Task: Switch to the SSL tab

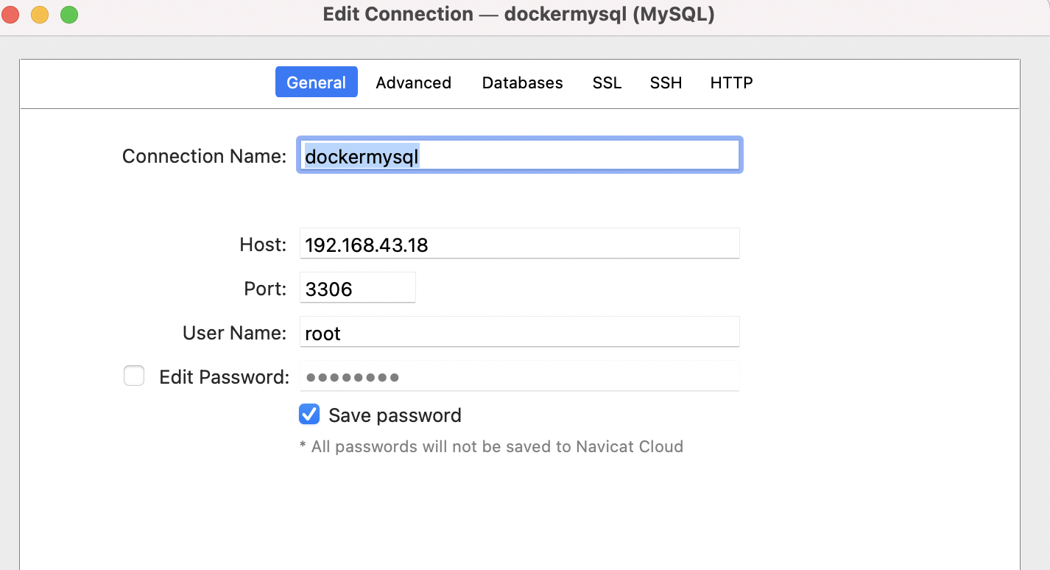Action: pyautogui.click(x=607, y=82)
